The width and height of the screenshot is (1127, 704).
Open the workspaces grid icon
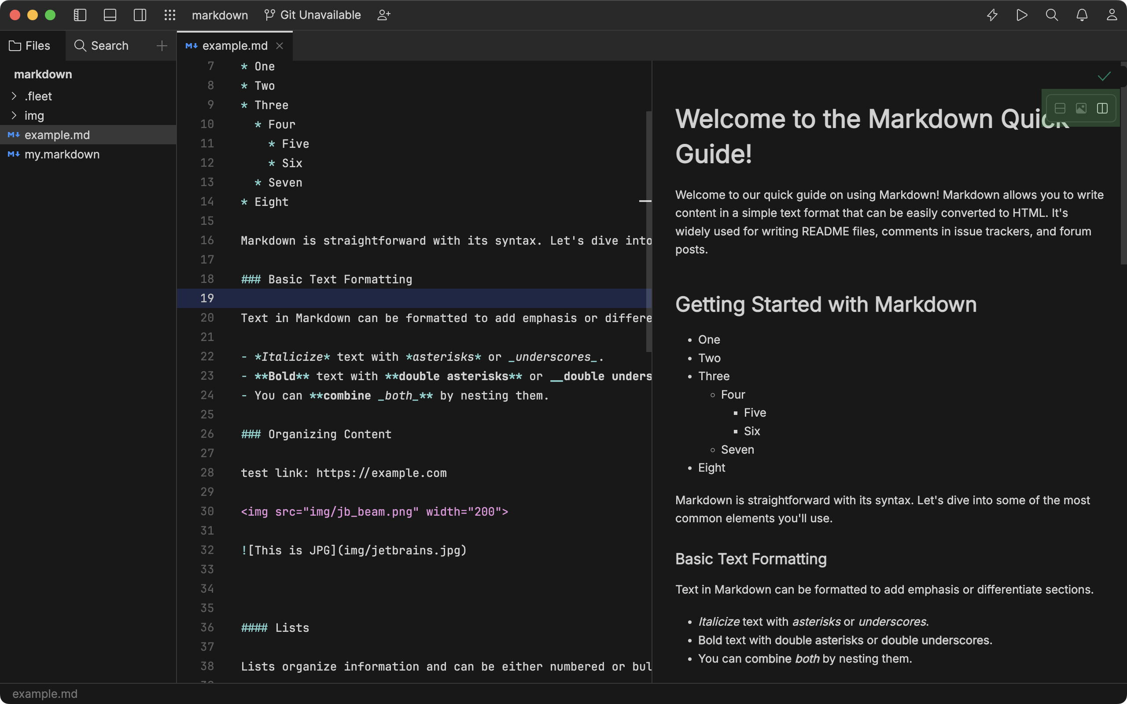170,15
